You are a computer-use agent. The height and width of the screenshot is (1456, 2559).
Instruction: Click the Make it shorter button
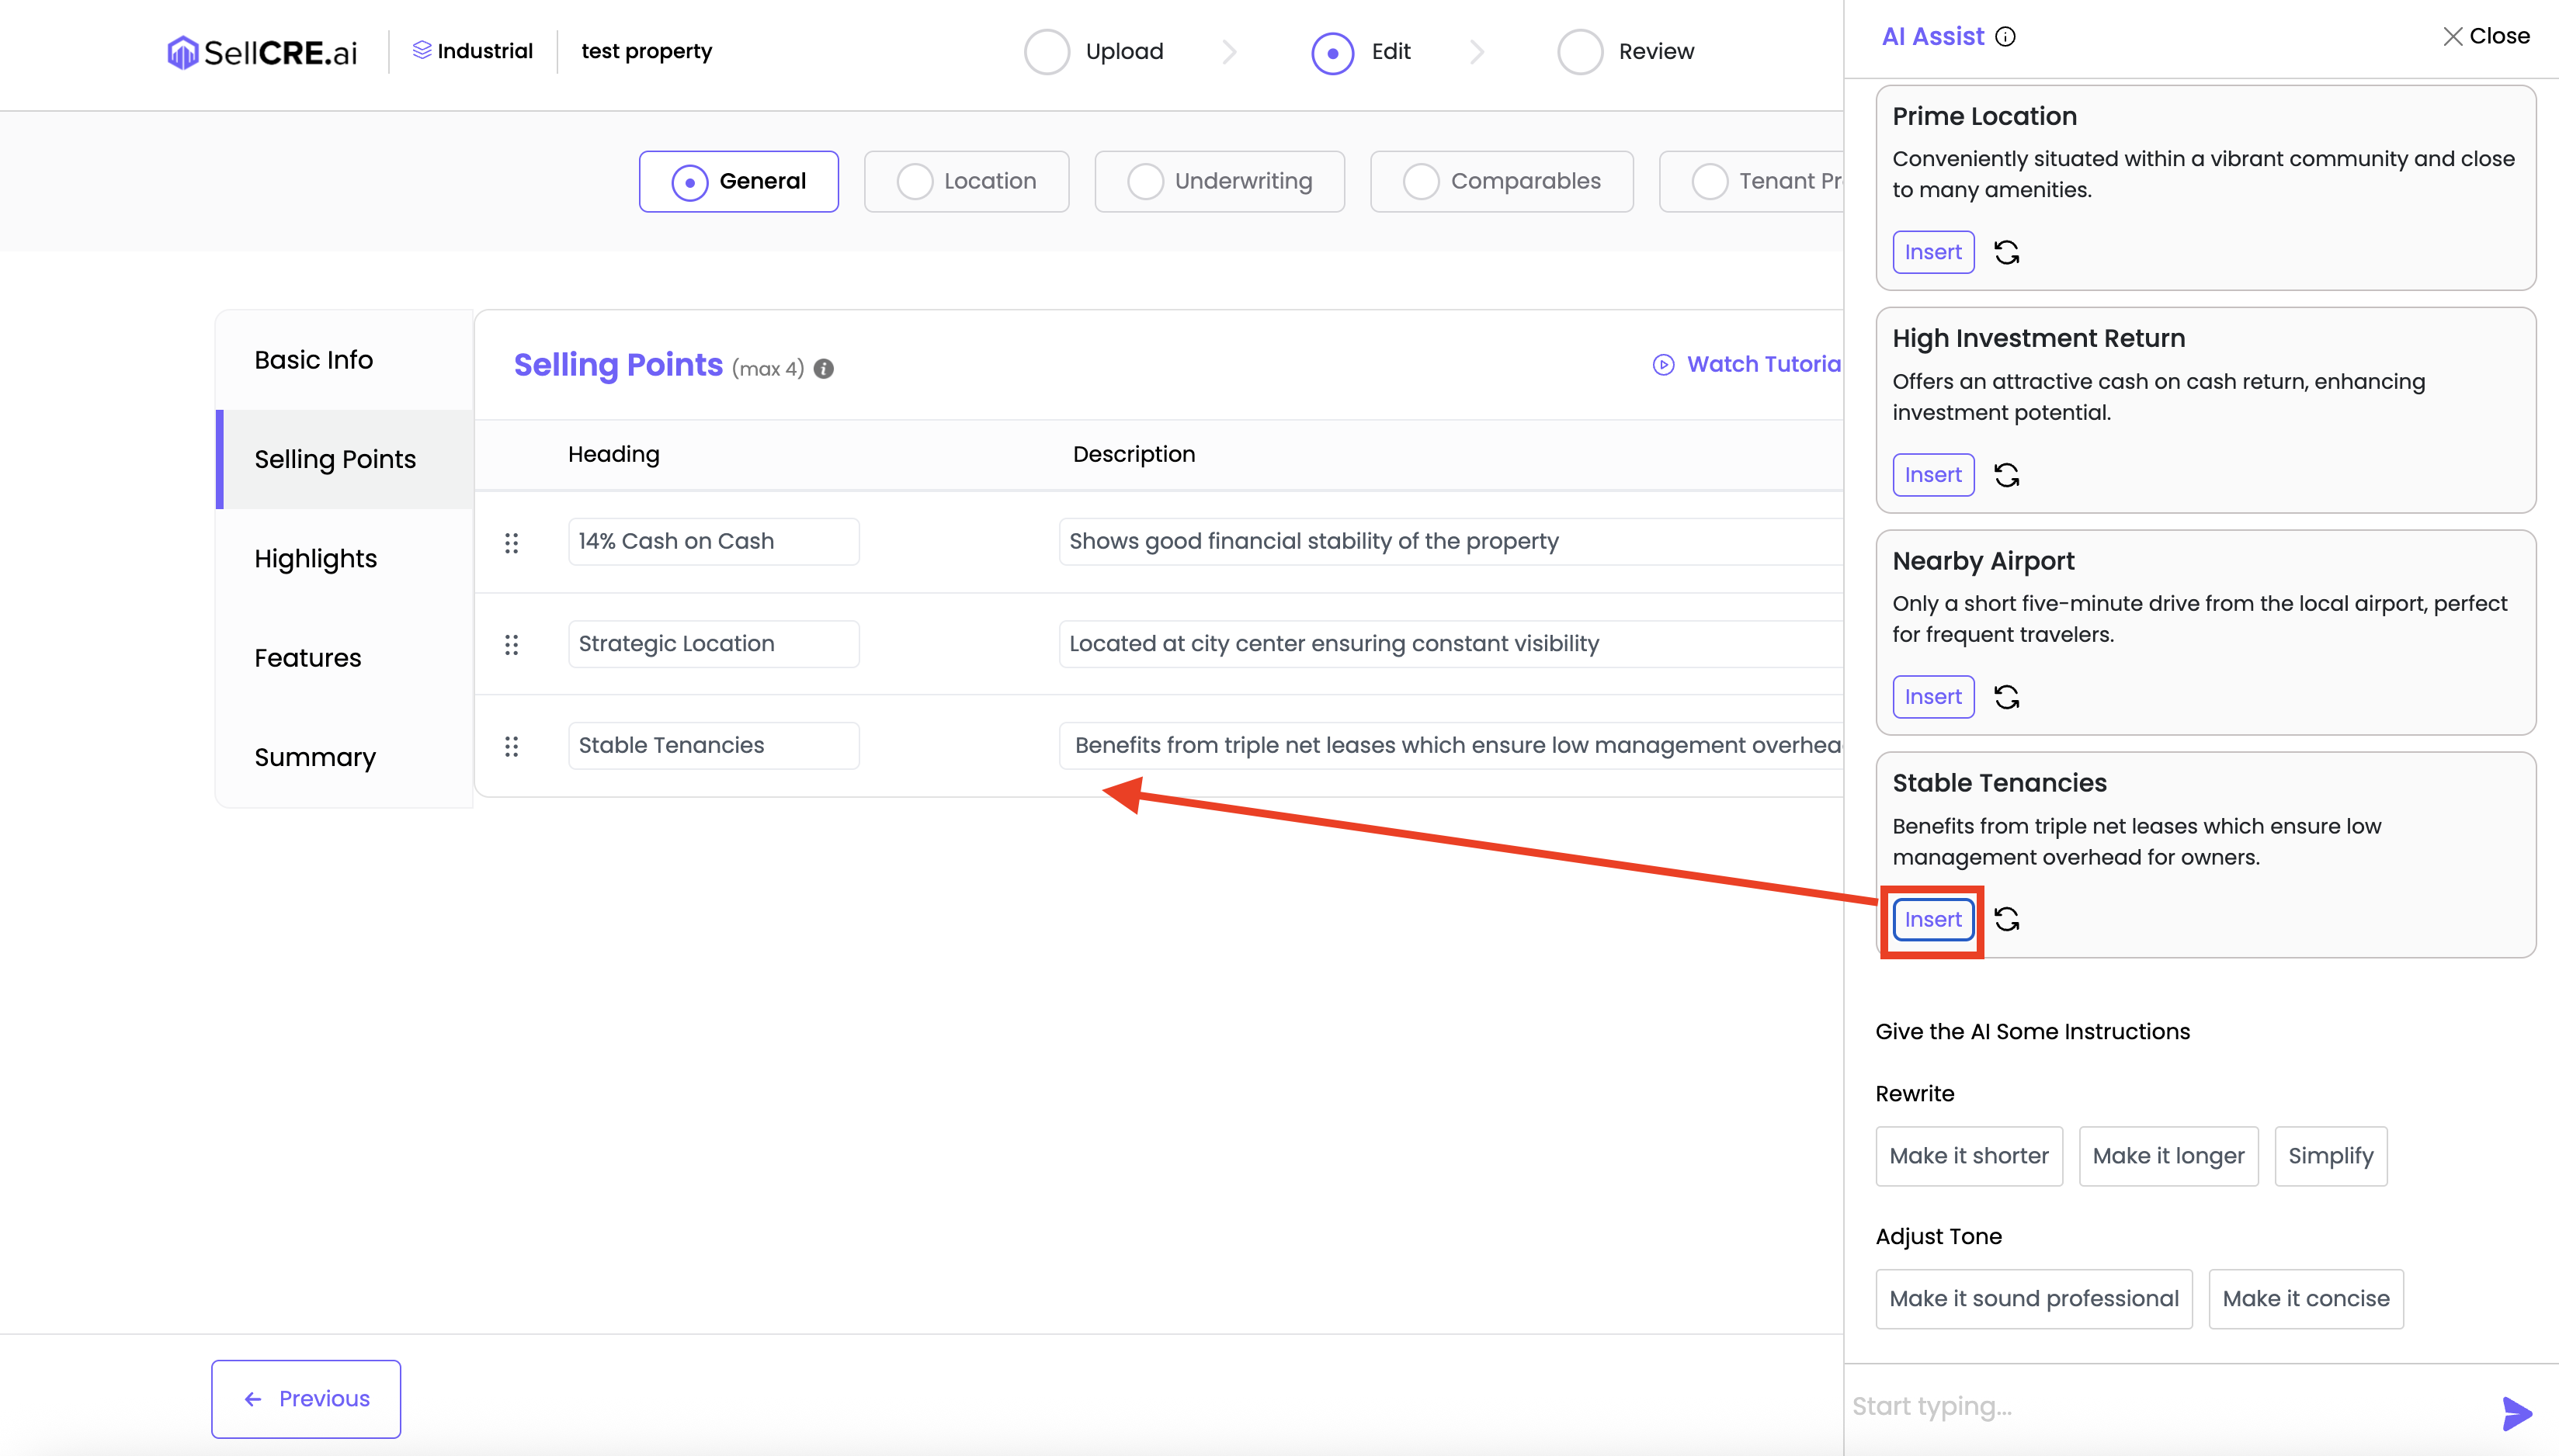(1967, 1156)
